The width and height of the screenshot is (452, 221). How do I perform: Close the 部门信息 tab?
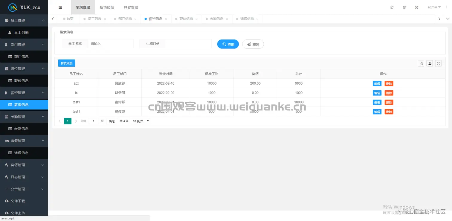point(135,19)
